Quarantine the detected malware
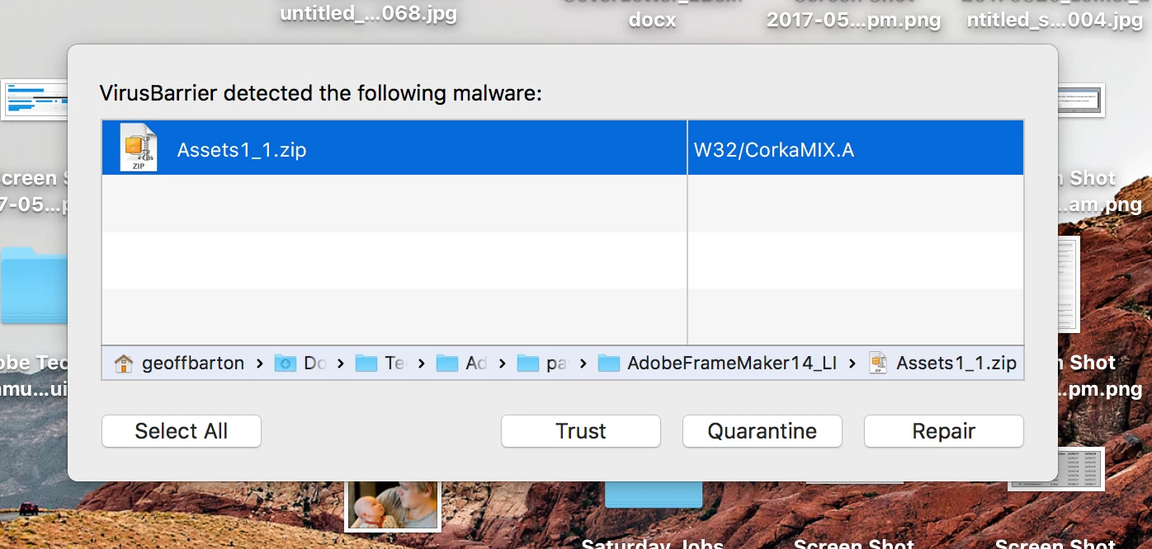Image resolution: width=1152 pixels, height=549 pixels. 762,431
